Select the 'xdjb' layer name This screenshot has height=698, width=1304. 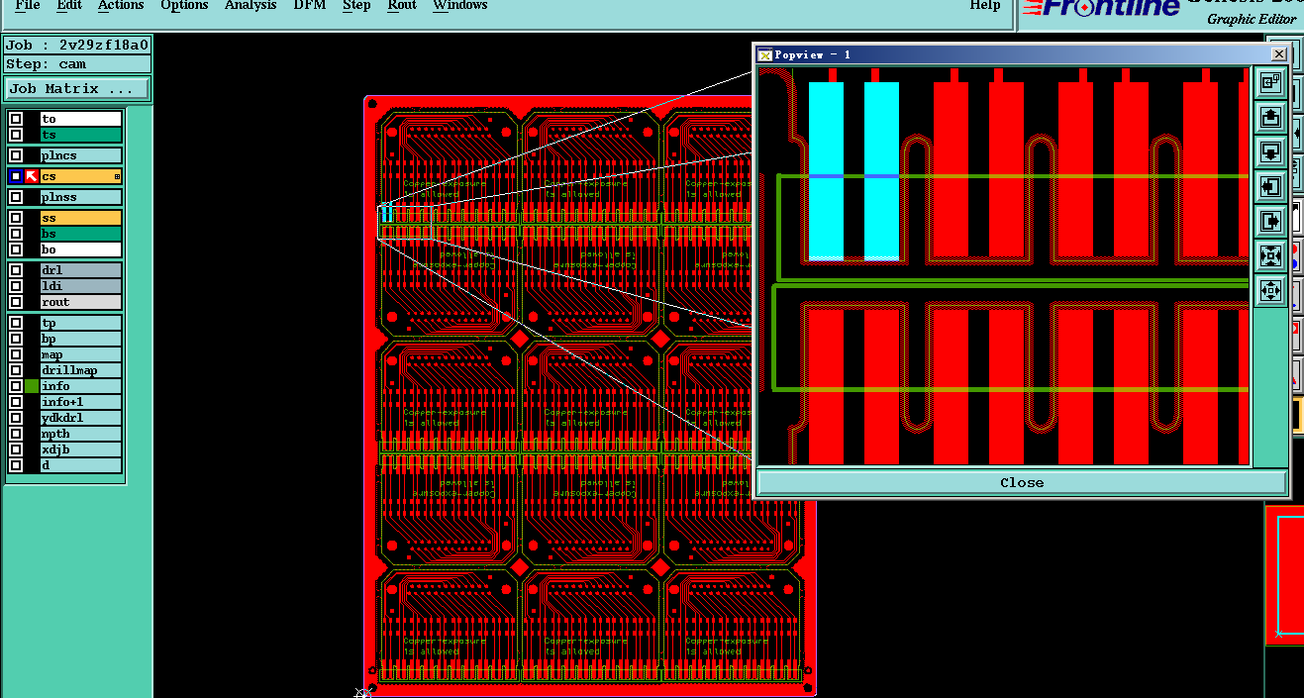pyautogui.click(x=80, y=449)
